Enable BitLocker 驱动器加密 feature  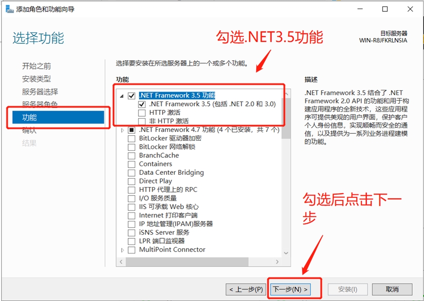131,138
